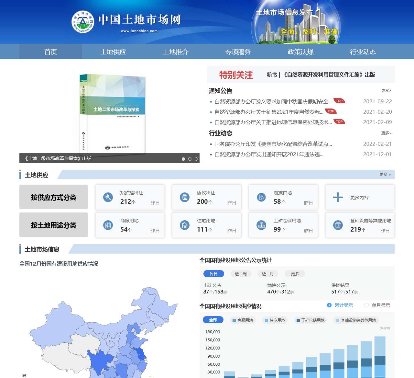Screen dimensions: 414x378
Task: Click the 划拨供地 document icon
Action: tap(261, 197)
